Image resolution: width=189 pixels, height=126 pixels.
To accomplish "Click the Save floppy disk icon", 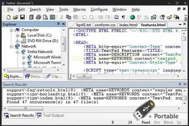I will pos(22,17).
